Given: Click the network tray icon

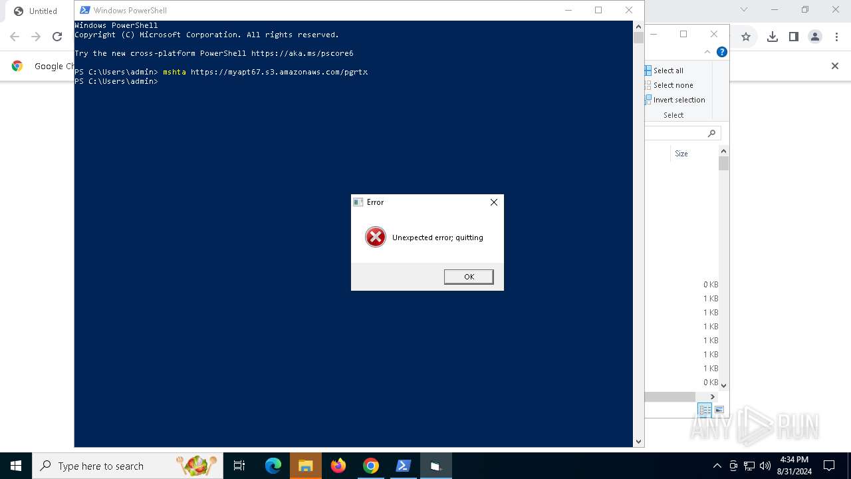Looking at the screenshot, I should (x=749, y=466).
